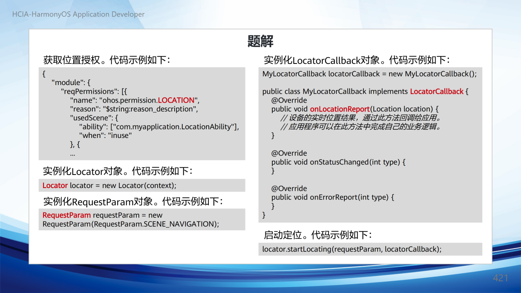Viewport: 521px width, 293px height.
Task: Click the red LOCATION permission word
Action: point(176,100)
